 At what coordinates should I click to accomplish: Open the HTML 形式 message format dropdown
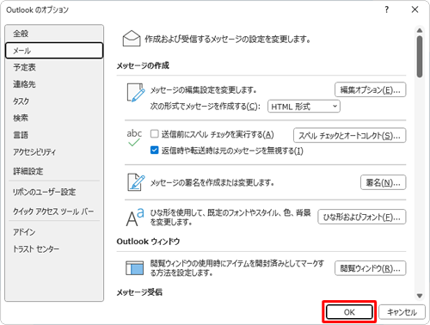coord(304,107)
